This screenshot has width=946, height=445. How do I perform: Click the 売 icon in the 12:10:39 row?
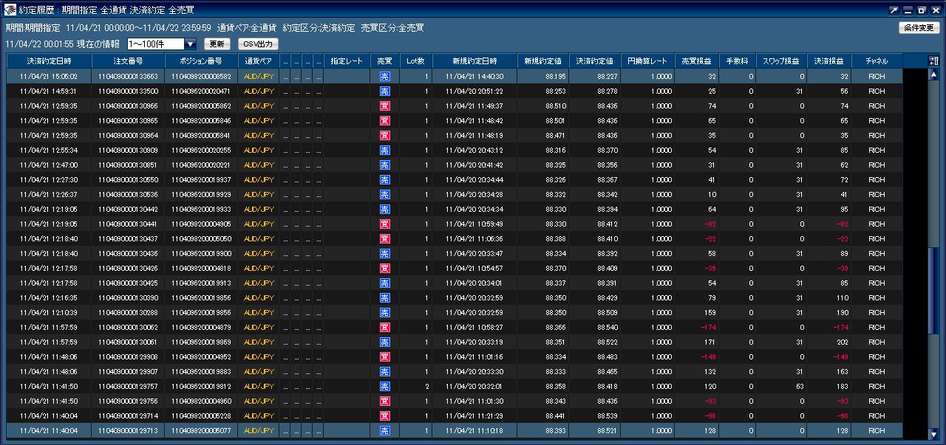point(384,312)
